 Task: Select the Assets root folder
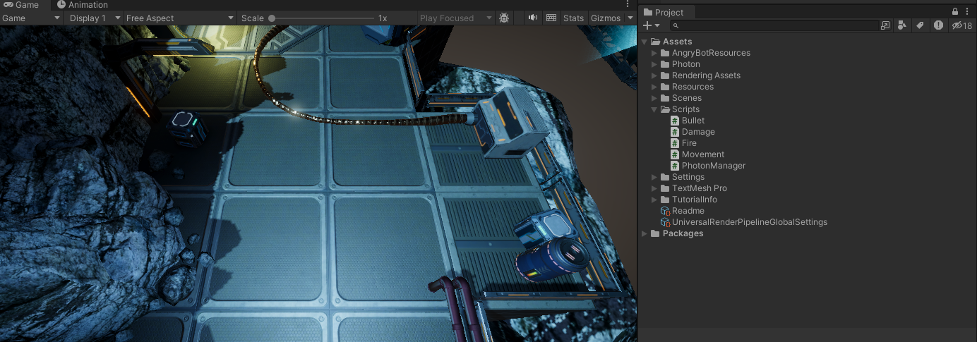pyautogui.click(x=671, y=42)
